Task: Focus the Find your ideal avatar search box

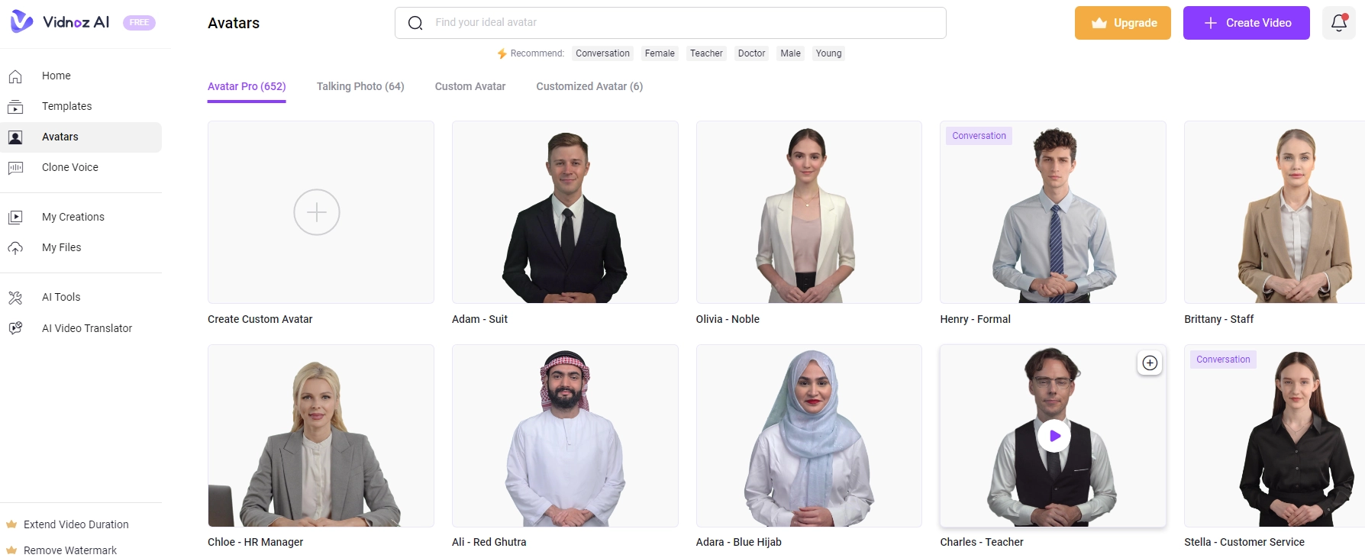Action: pyautogui.click(x=679, y=23)
